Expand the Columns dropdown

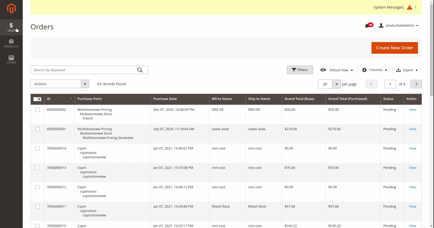pos(375,70)
